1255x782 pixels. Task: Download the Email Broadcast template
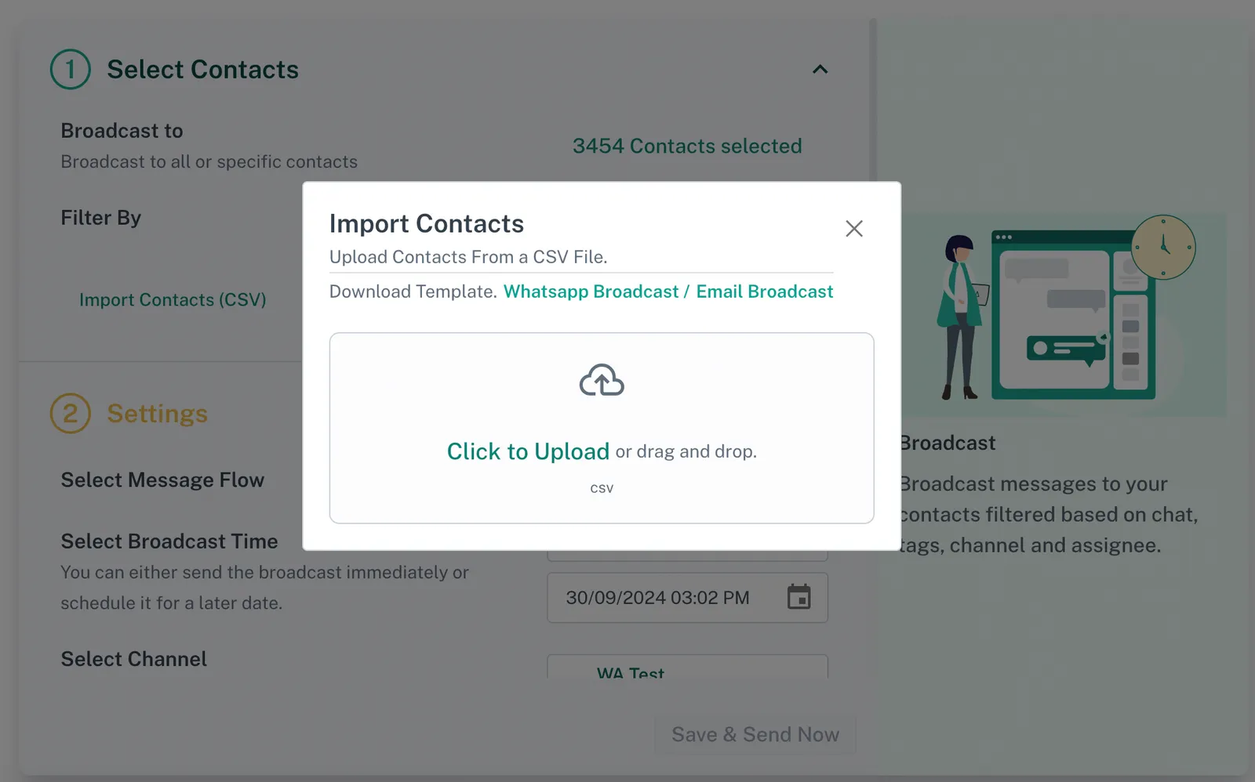click(764, 291)
